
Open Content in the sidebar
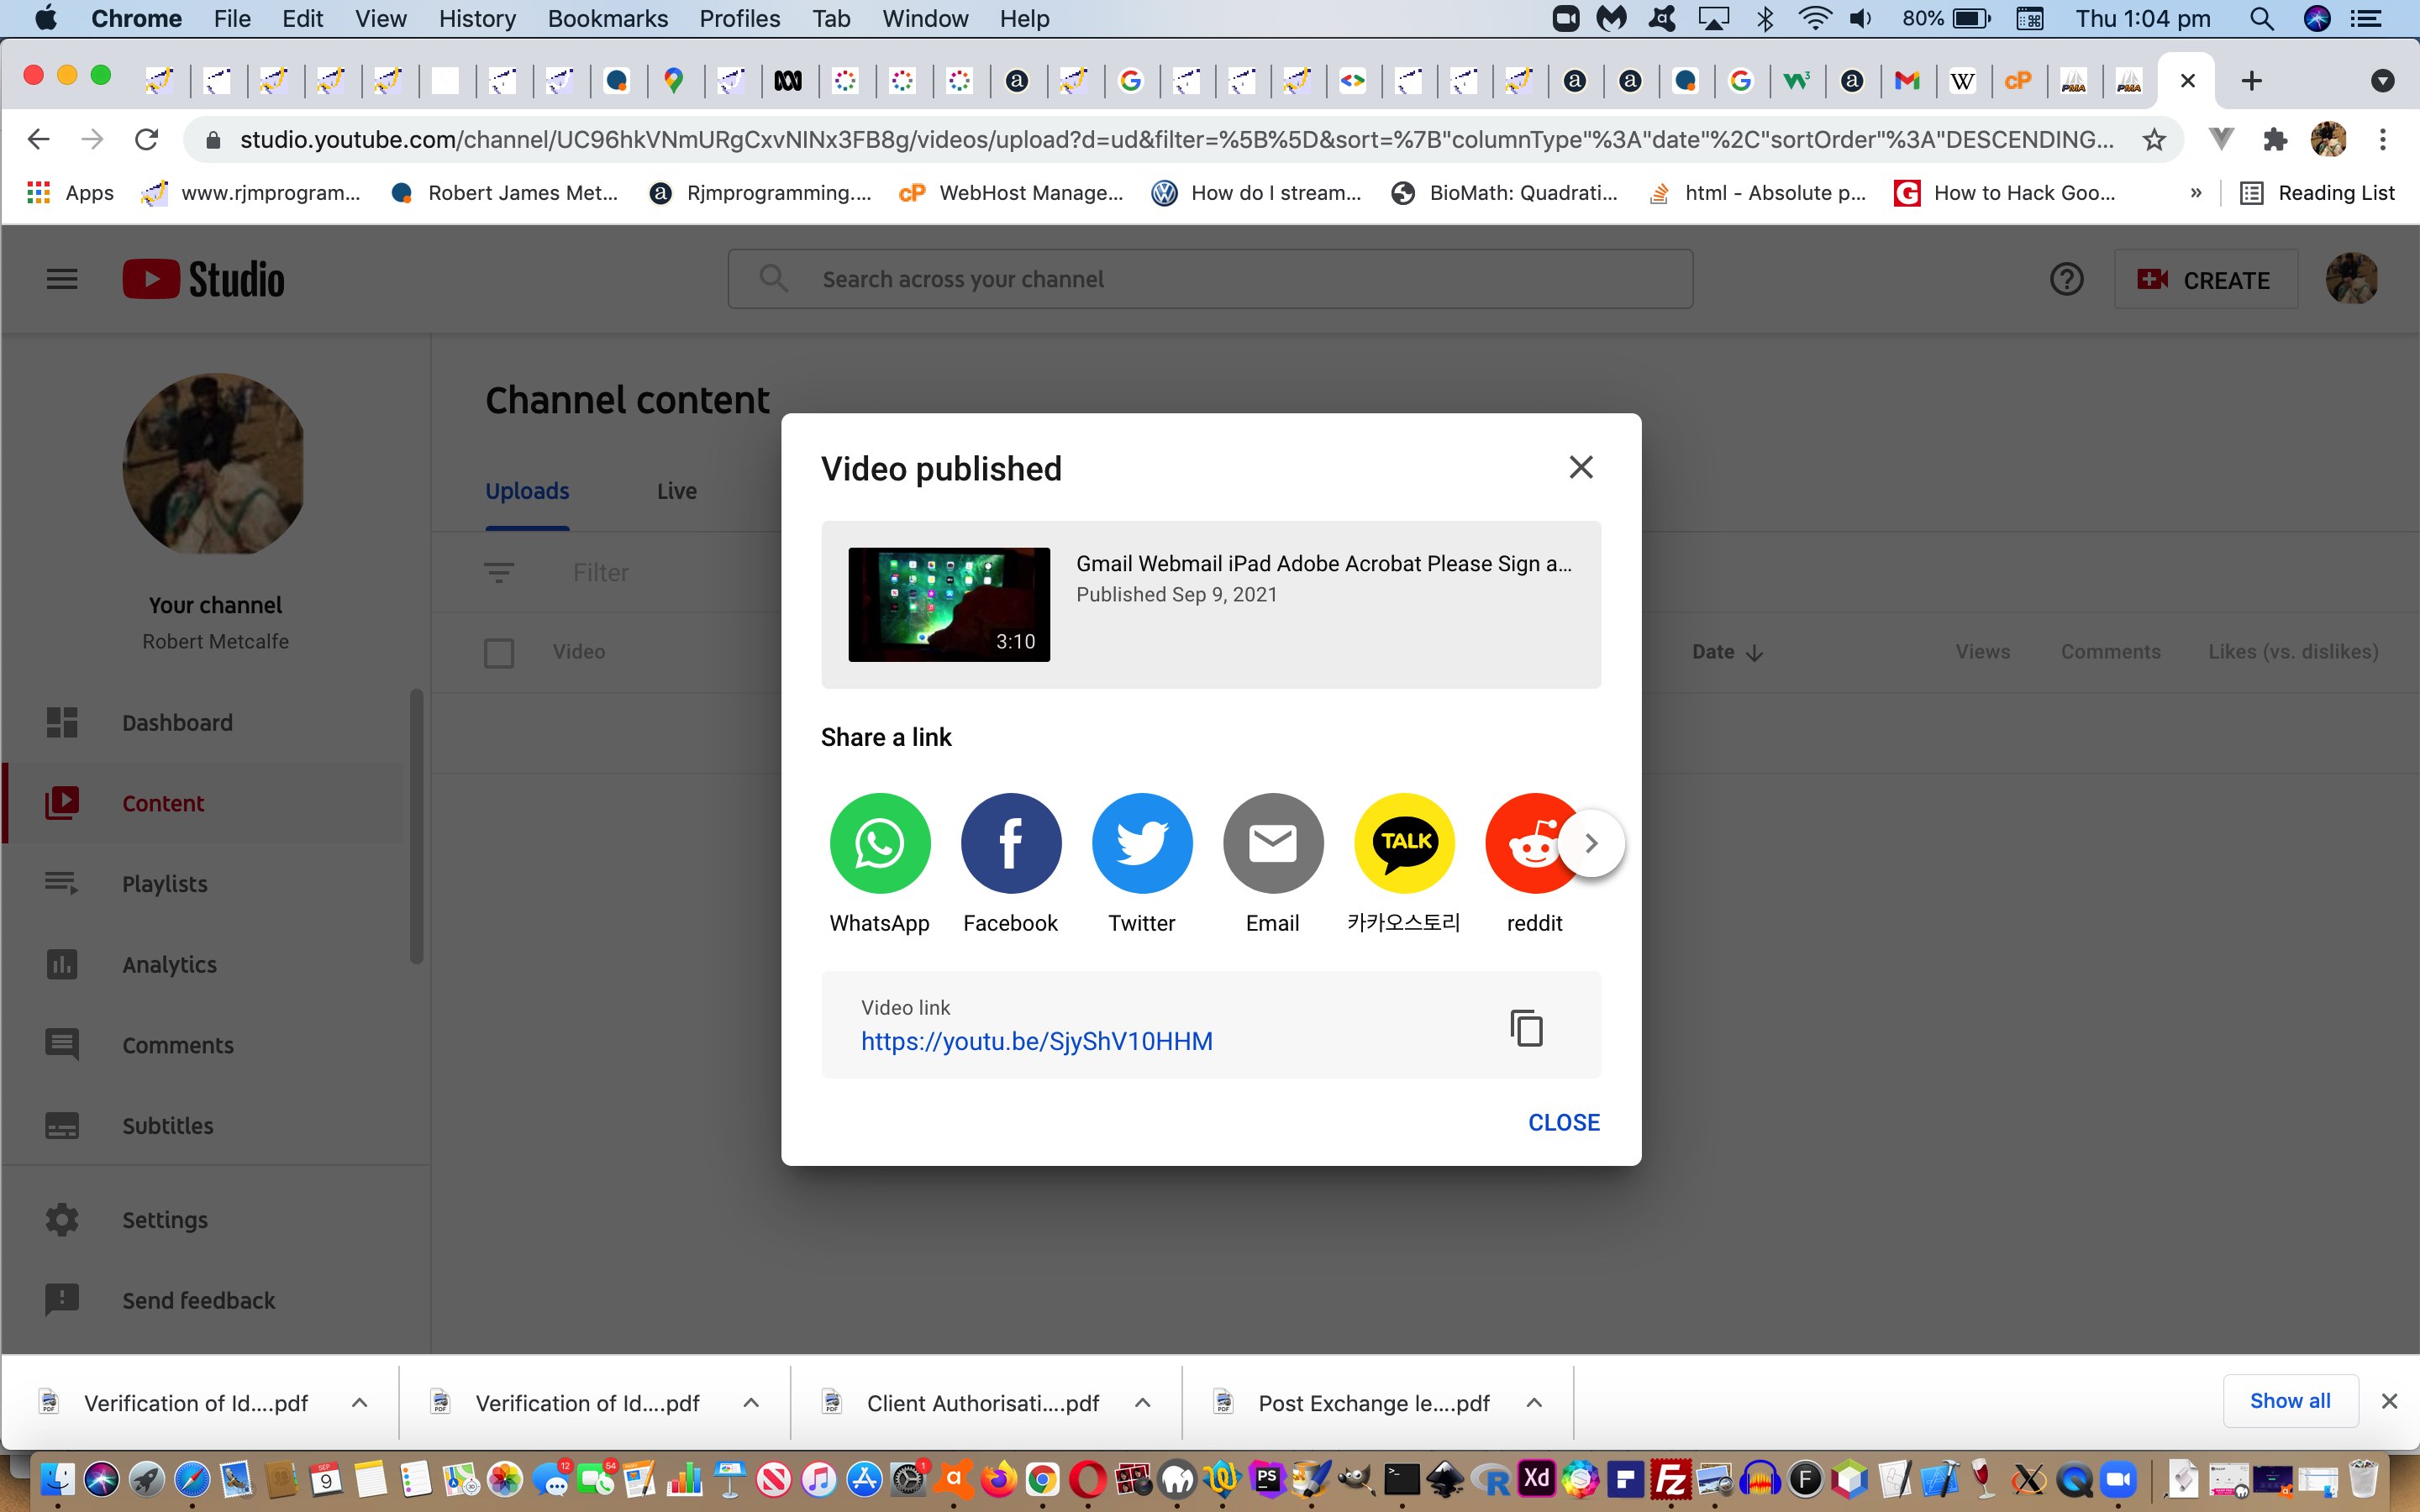(203, 803)
